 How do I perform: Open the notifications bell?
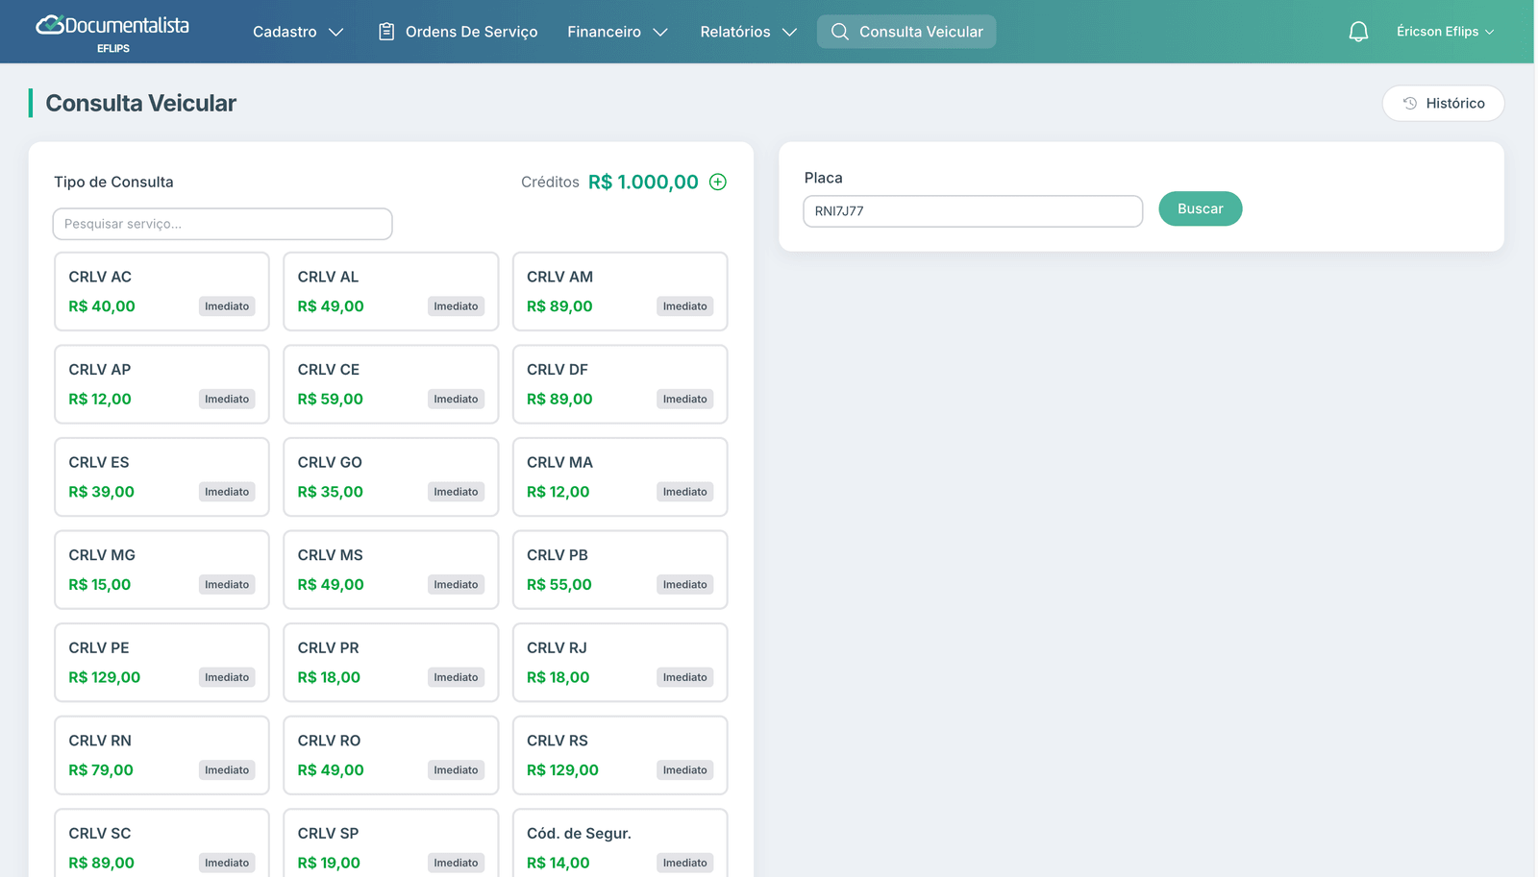pyautogui.click(x=1358, y=32)
